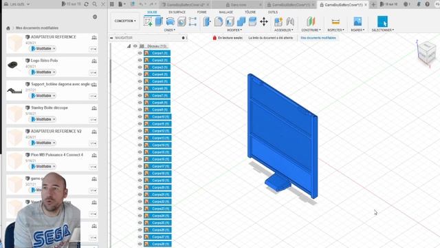Screen dimensions: 440x248
Task: Toggle visibility of Corps5
Action: point(140,81)
